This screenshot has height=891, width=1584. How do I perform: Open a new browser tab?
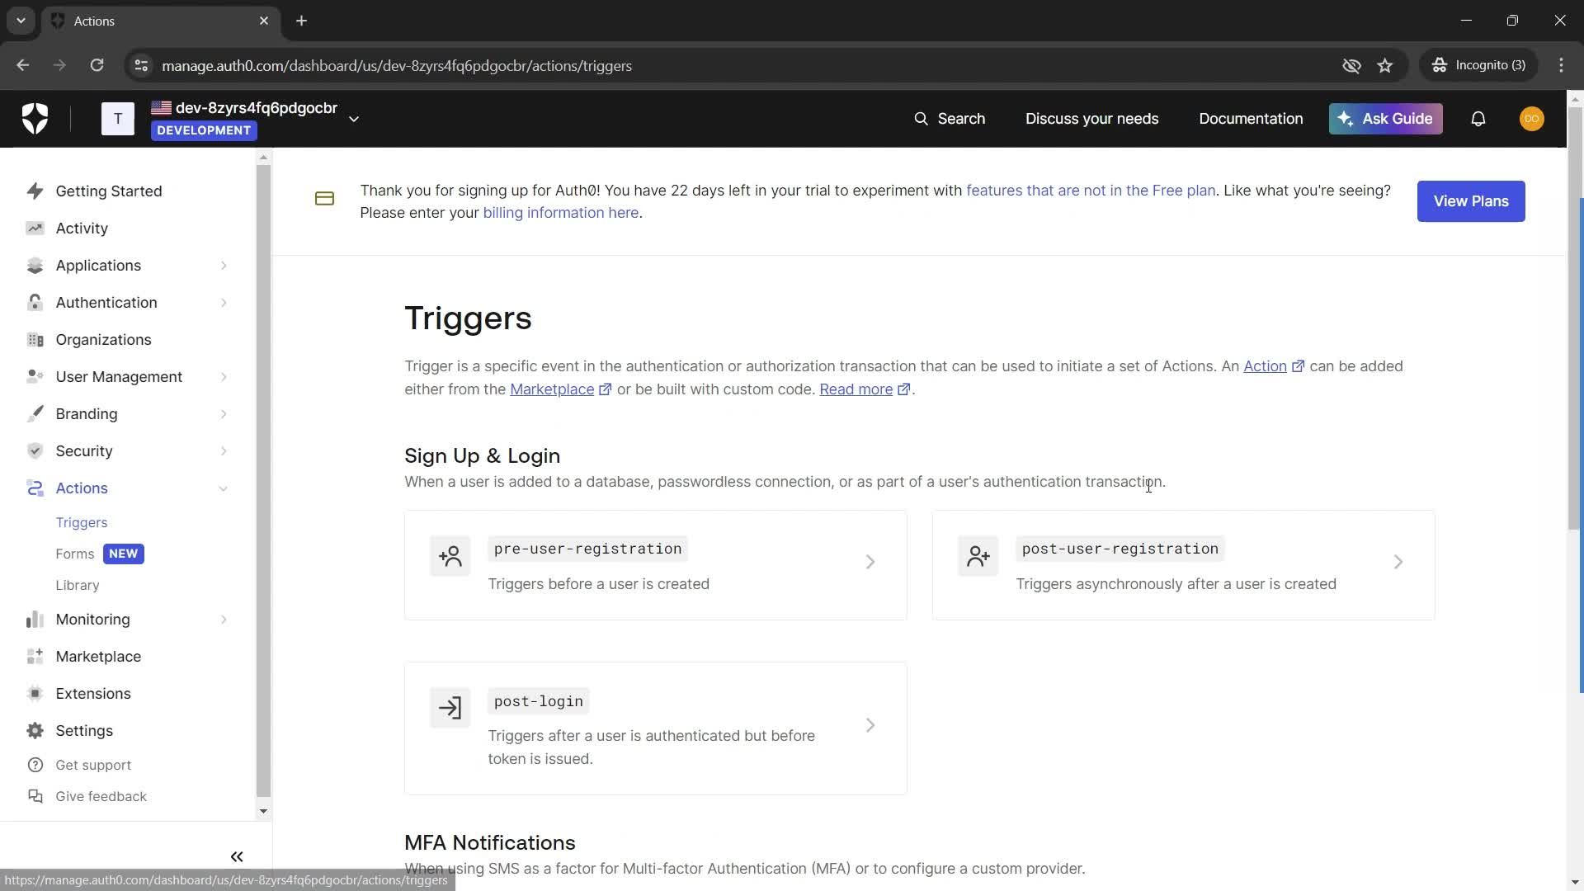tap(302, 21)
